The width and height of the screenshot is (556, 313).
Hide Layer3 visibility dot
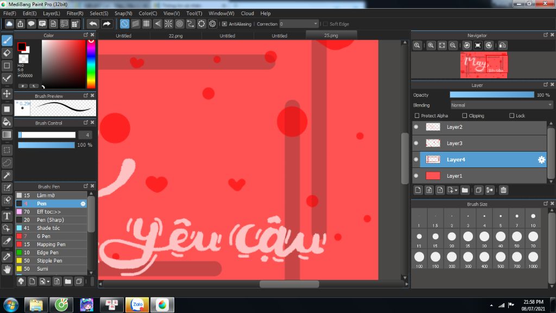point(416,143)
